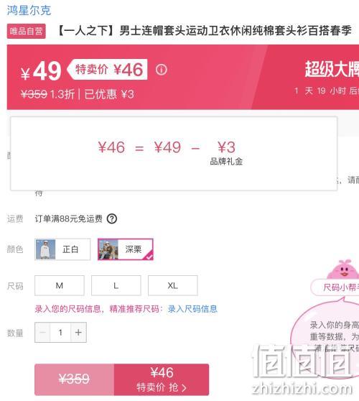This screenshot has width=359, height=401.
Task: Click the pink mascot size helper icon
Action: tap(343, 269)
